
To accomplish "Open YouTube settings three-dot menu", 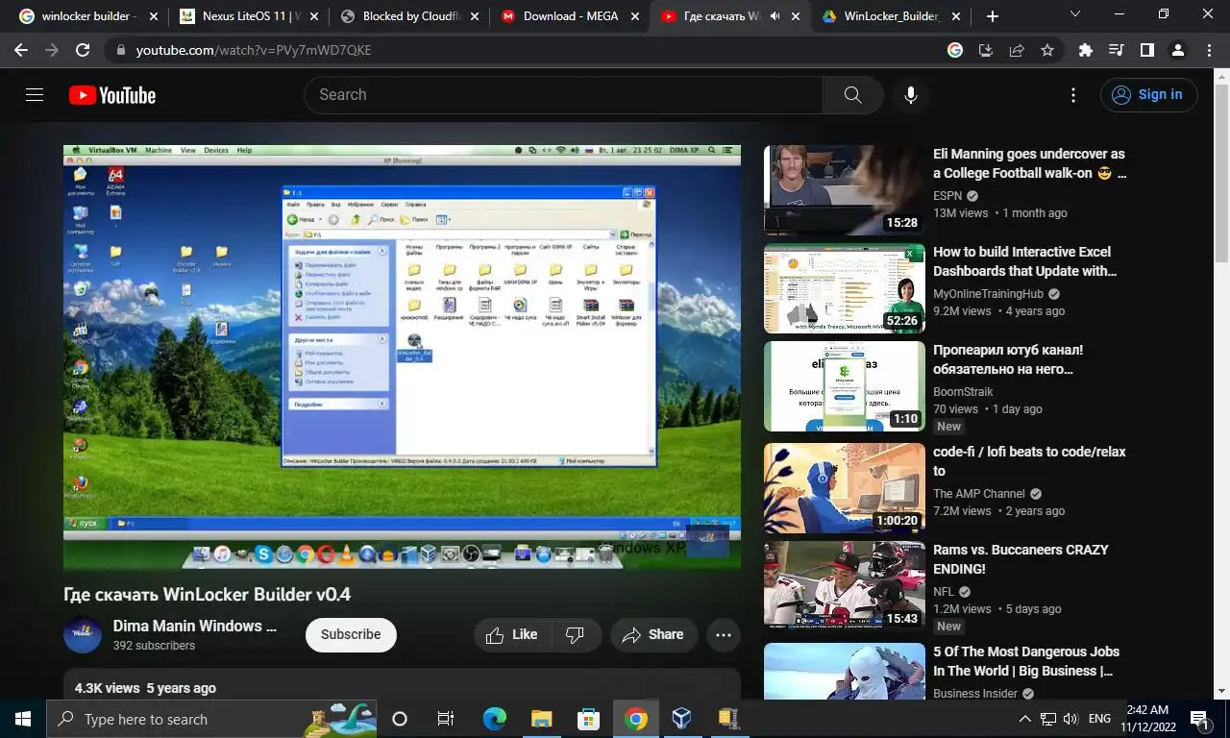I will 1073,95.
